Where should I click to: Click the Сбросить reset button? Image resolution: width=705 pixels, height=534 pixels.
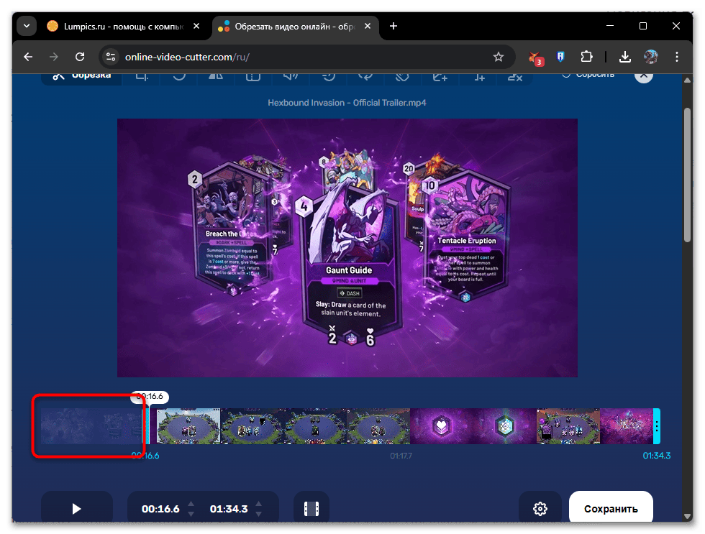(588, 75)
